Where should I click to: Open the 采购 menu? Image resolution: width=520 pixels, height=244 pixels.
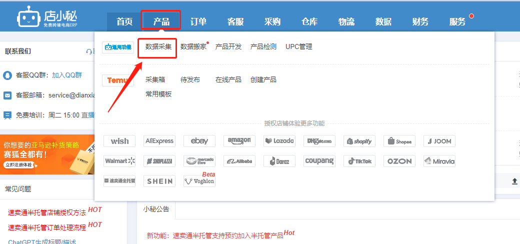pyautogui.click(x=272, y=22)
